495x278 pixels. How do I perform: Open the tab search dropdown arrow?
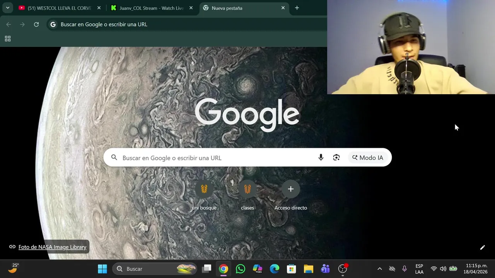8,8
